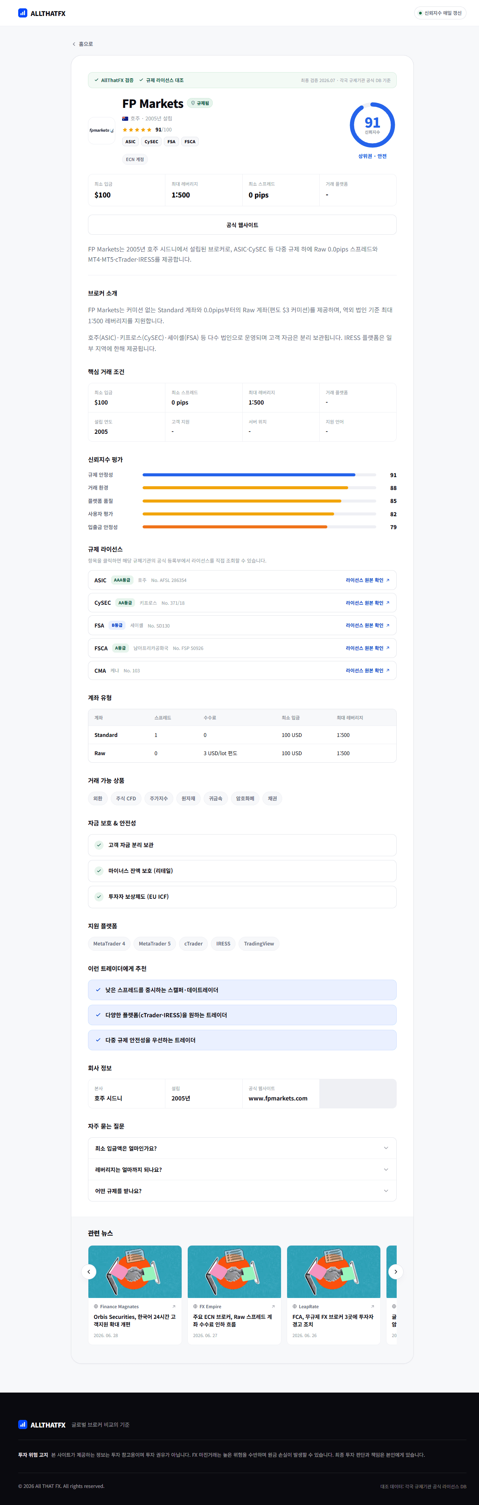Click the next arrow in news carousel

coord(396,1271)
